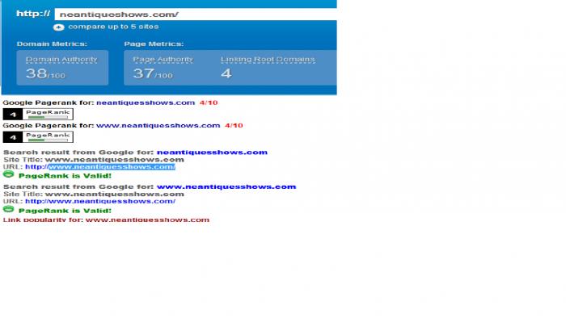The height and width of the screenshot is (318, 566).
Task: Click the highlighted URL in first search result
Action: [100, 167]
